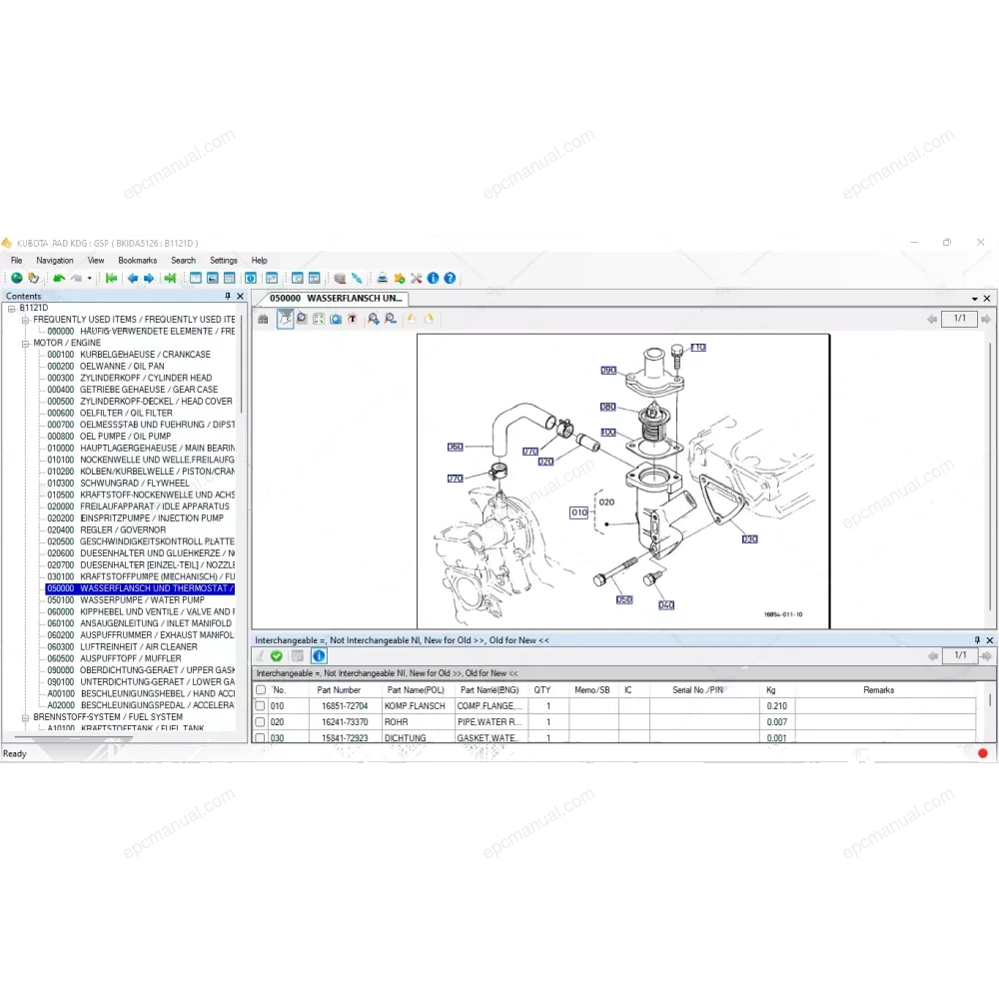Click callout 040 in the diagram
Screen dimensions: 999x999
(x=666, y=605)
